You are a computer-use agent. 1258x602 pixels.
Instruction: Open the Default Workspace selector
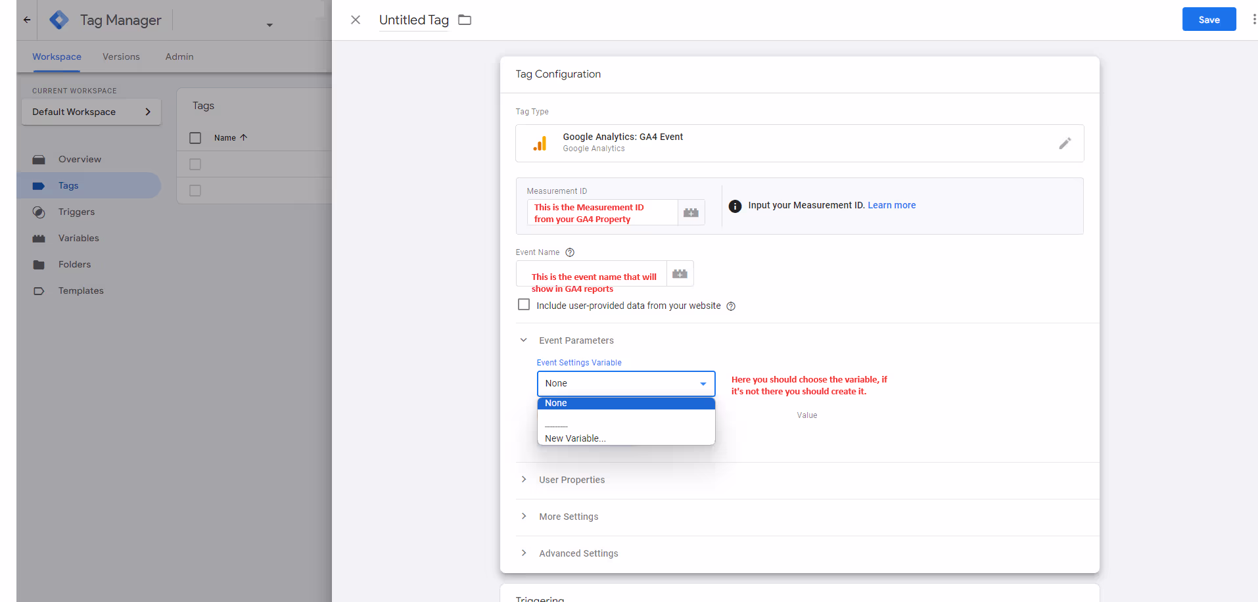click(x=91, y=112)
